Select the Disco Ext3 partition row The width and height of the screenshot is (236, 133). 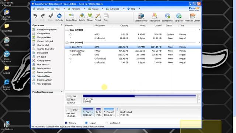(133, 55)
